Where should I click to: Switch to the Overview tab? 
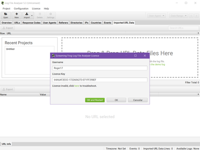point(7,23)
